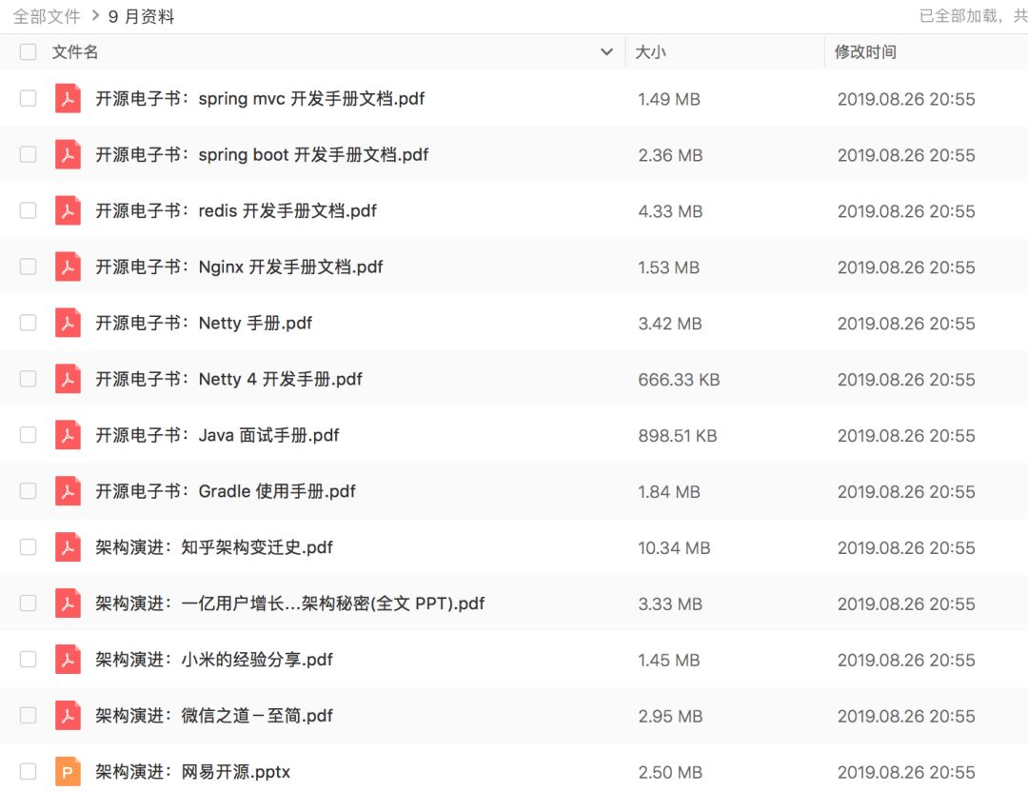This screenshot has width=1028, height=791.
Task: Toggle select-all checkbox beside 文件名
Action: 29,51
